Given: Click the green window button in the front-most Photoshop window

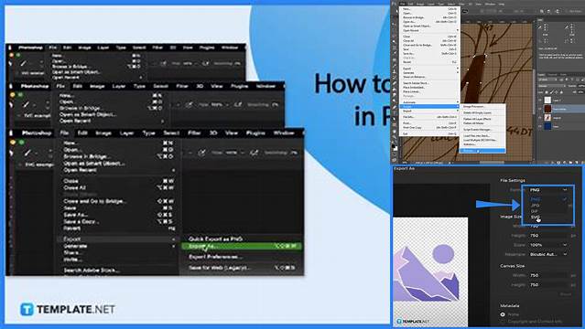Looking at the screenshot, I should pos(21,143).
